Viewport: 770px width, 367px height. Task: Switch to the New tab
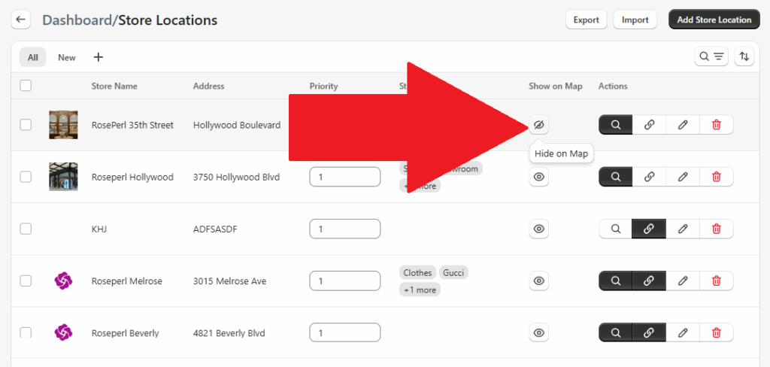67,57
